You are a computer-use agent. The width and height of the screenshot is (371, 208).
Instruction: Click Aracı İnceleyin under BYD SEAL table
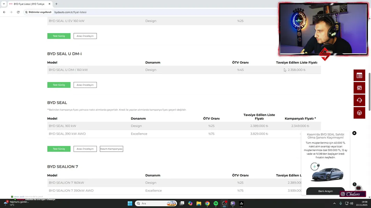coord(85,149)
